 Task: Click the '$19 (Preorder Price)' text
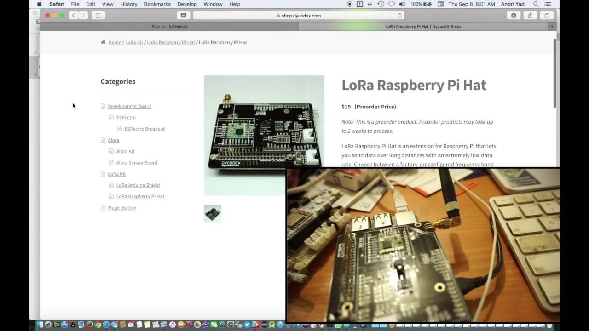369,107
